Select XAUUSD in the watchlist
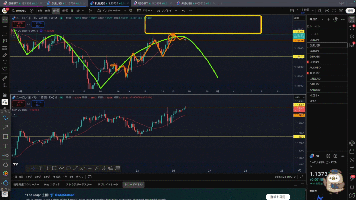 [x=327, y=90]
